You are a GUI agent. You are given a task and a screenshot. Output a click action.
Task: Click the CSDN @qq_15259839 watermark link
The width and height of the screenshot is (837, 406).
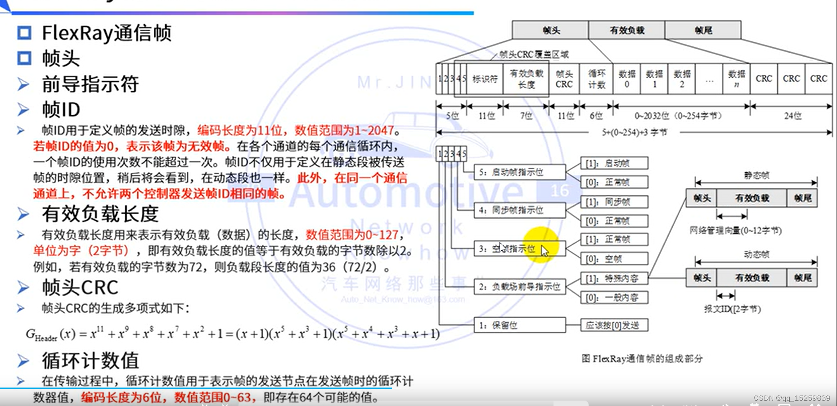point(794,397)
